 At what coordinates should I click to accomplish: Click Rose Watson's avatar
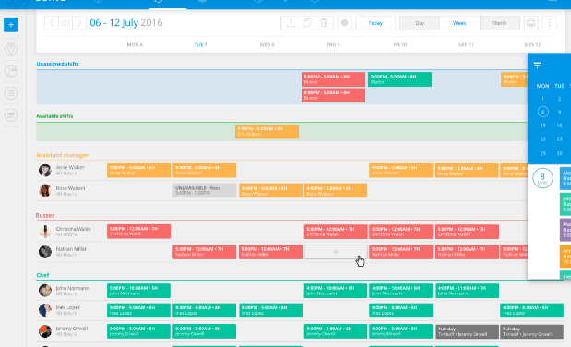(x=45, y=191)
